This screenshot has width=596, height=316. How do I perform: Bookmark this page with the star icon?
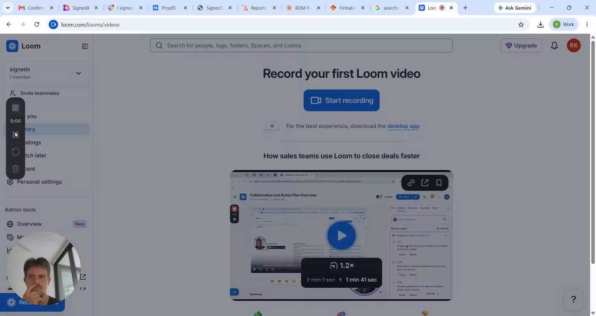pyautogui.click(x=521, y=25)
